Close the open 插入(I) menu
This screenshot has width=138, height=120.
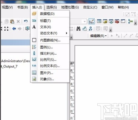37,7
